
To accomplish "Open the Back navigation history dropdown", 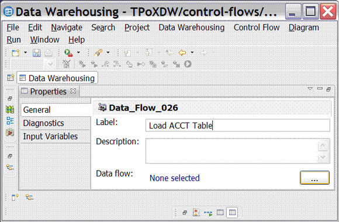I will (x=192, y=53).
